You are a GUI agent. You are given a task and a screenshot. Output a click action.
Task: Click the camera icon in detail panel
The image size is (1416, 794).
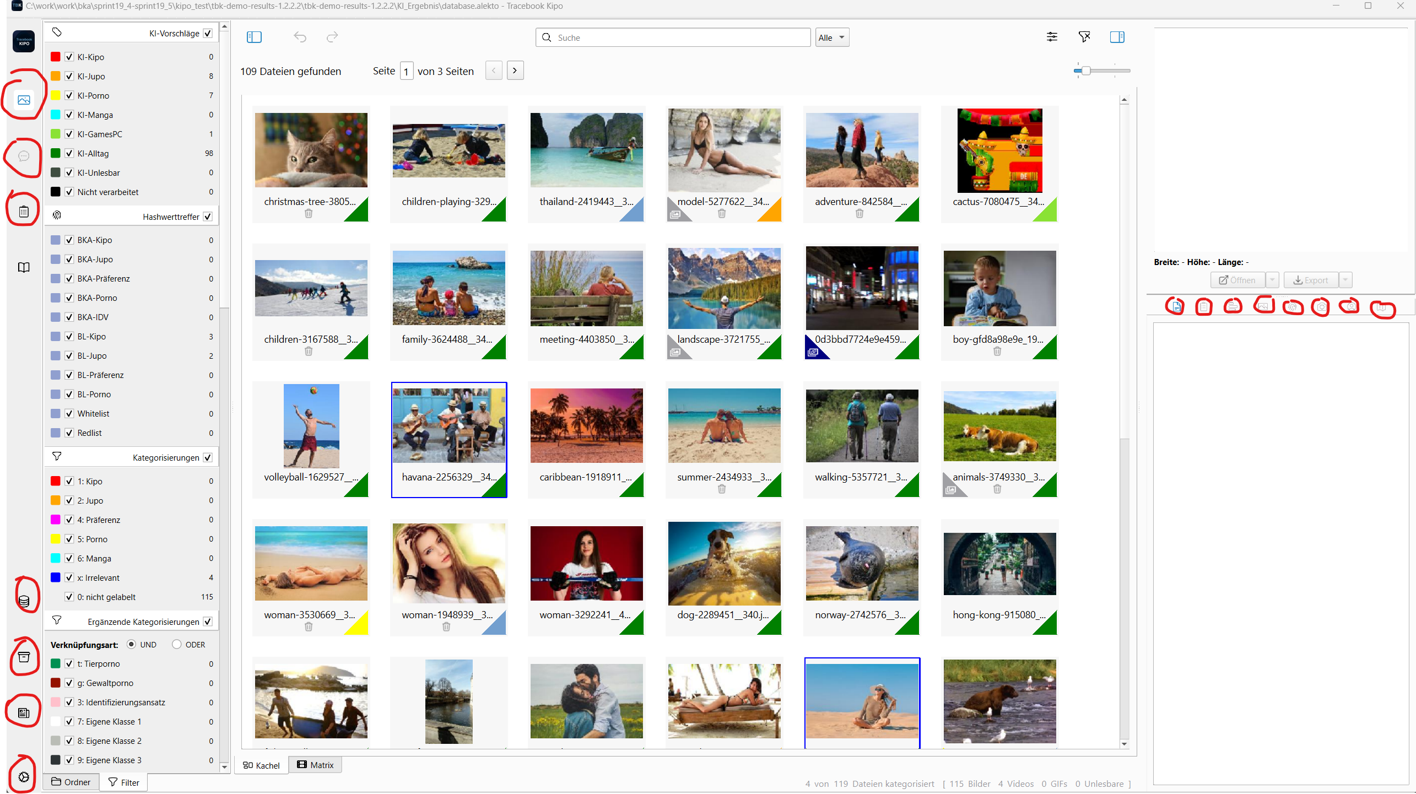[1321, 307]
